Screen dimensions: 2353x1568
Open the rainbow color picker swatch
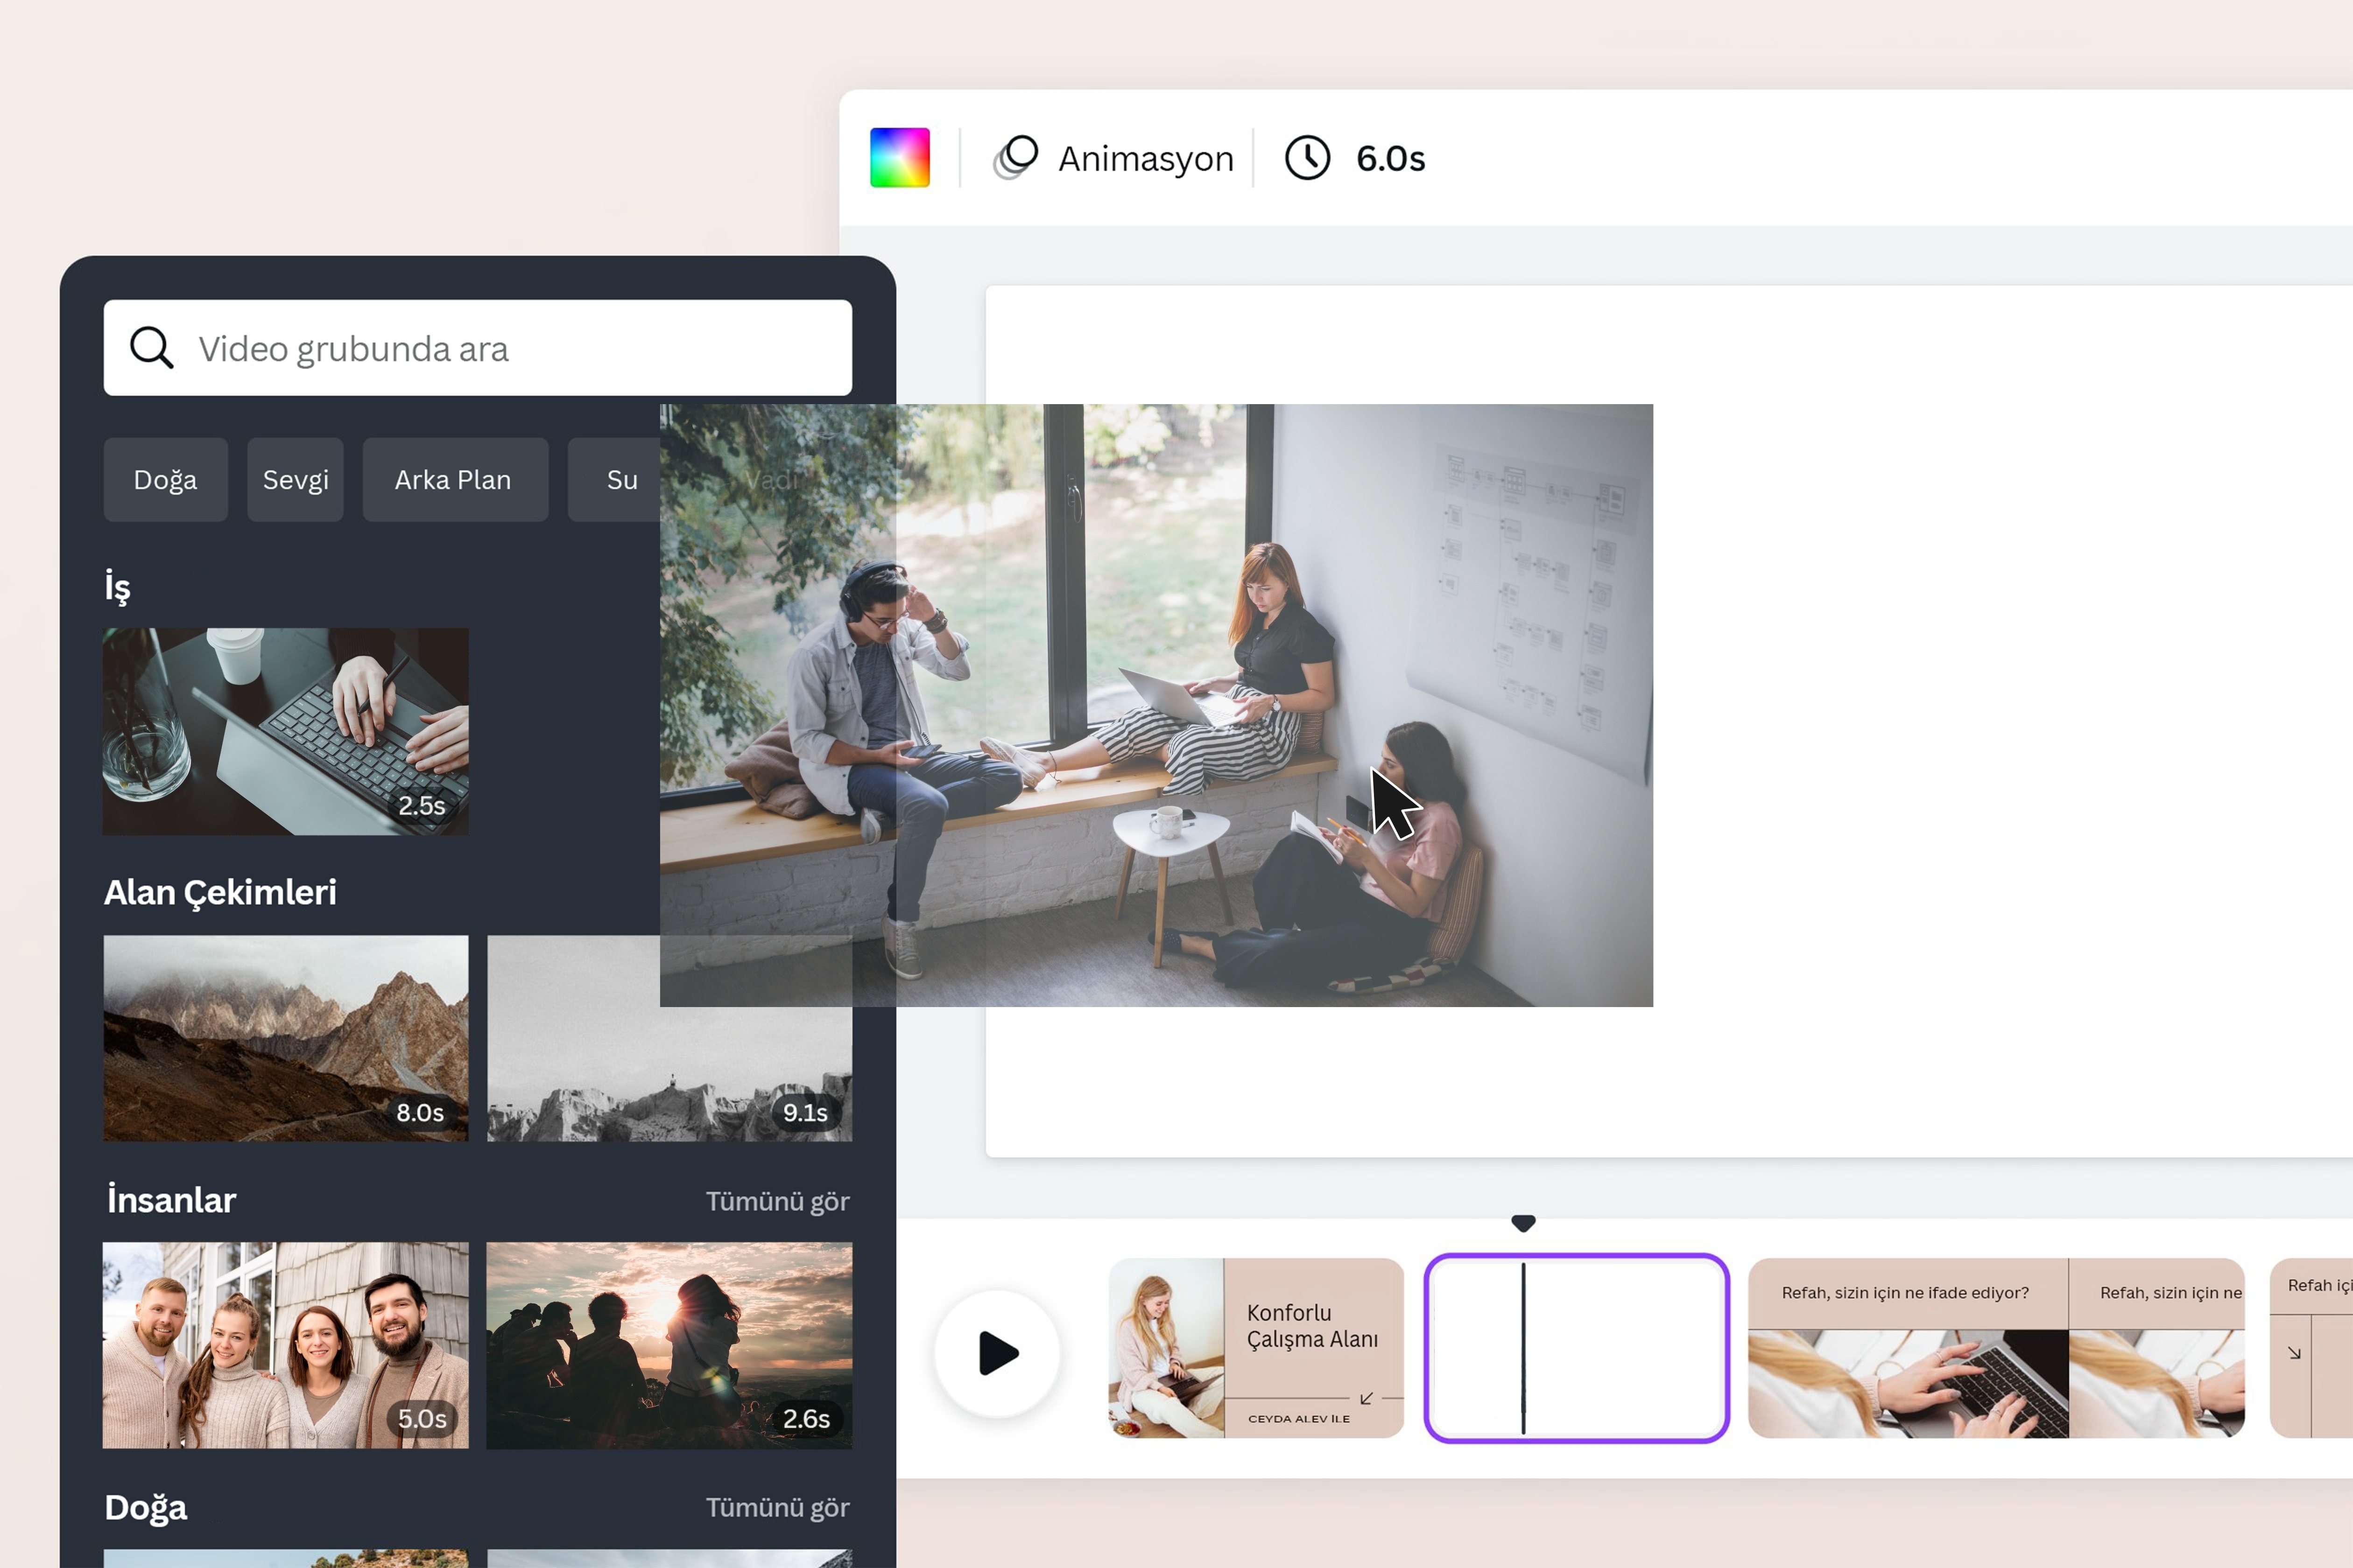pyautogui.click(x=899, y=157)
